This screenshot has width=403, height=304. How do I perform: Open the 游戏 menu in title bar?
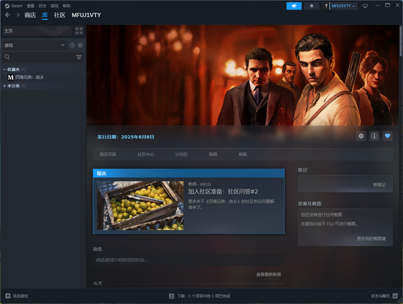click(54, 6)
